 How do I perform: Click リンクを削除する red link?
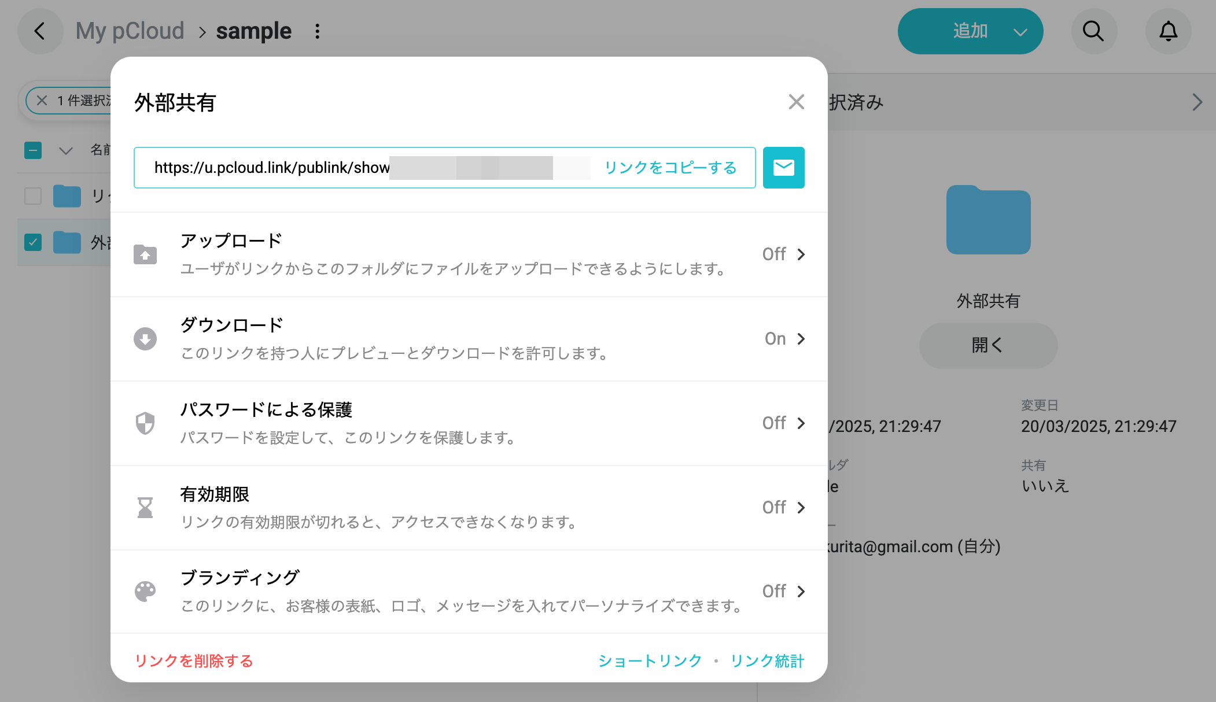[194, 661]
